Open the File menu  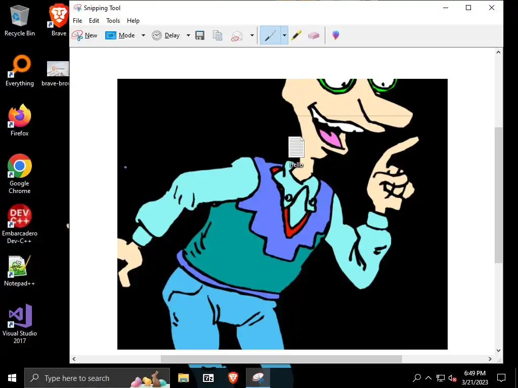[77, 20]
